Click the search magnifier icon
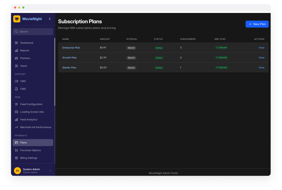 (x=16, y=32)
